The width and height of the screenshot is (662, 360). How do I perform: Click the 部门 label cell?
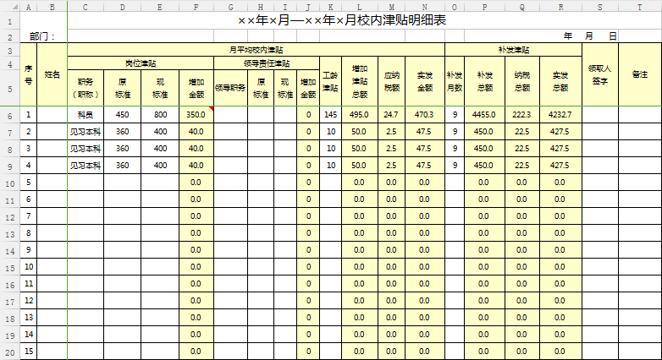click(42, 36)
